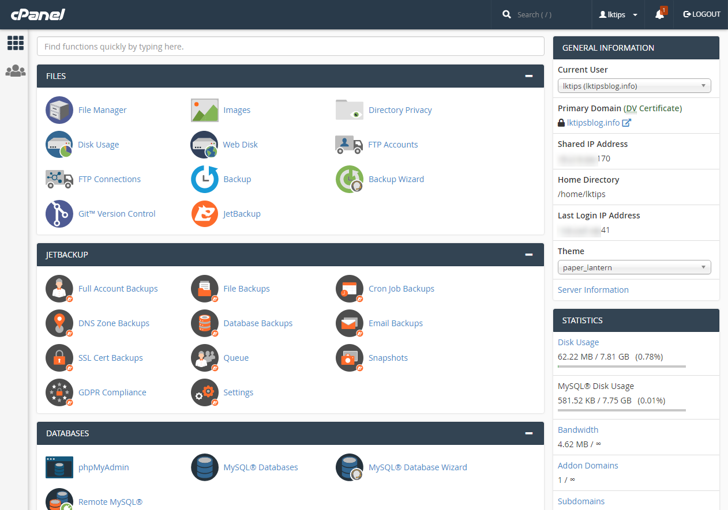
Task: Click the Addon Domains count 1
Action: (560, 479)
